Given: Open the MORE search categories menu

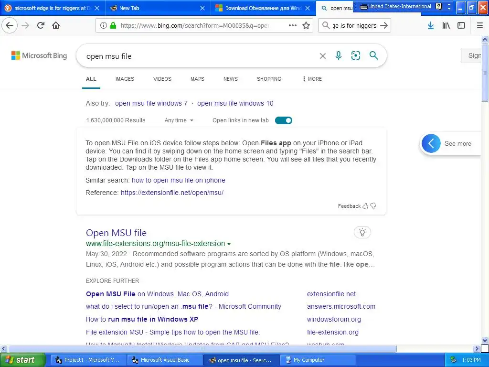Looking at the screenshot, I should [312, 79].
